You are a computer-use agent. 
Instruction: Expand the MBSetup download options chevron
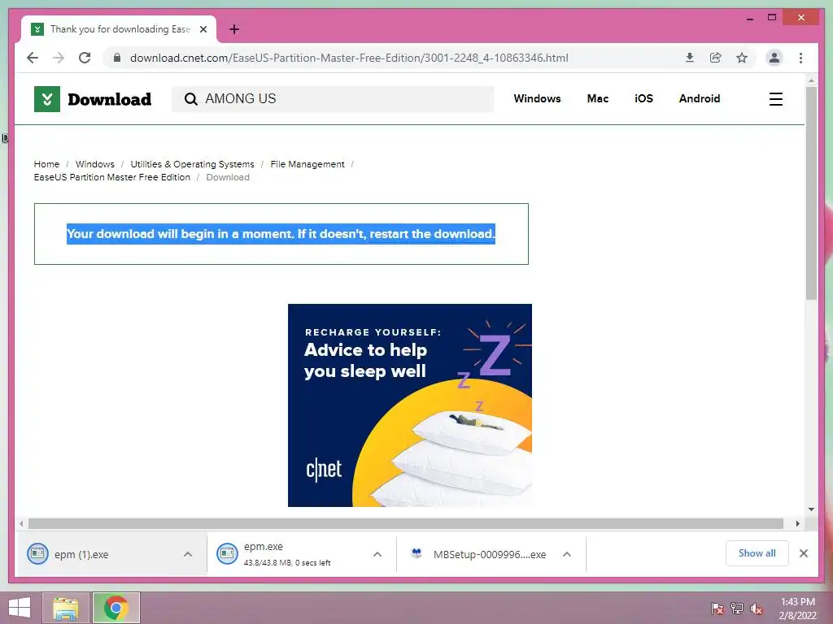567,554
